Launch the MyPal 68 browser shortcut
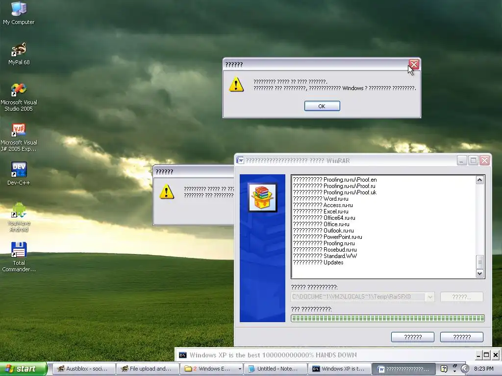Viewport: 502px width, 376px height. [19, 53]
